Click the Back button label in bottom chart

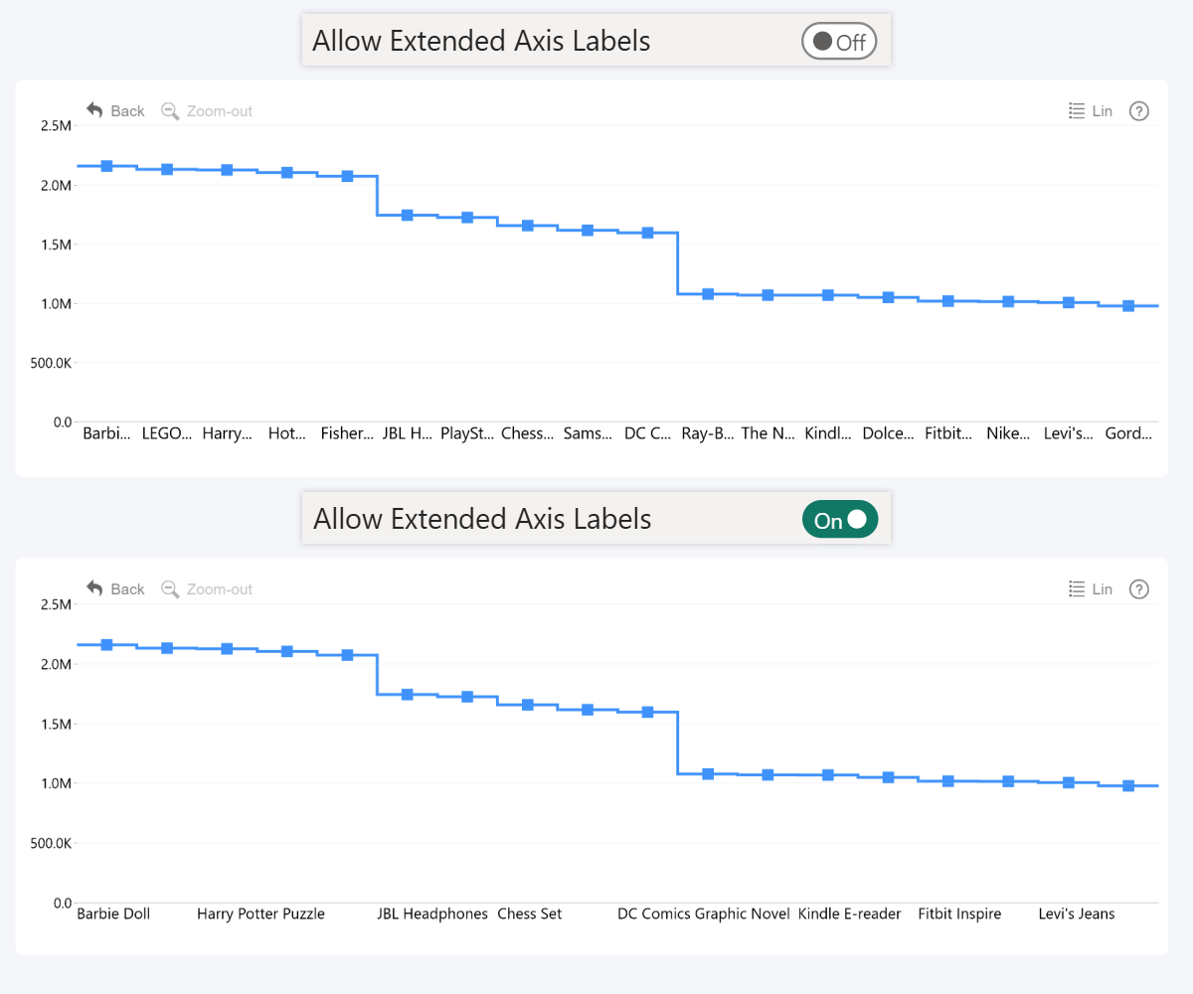pyautogui.click(x=129, y=588)
